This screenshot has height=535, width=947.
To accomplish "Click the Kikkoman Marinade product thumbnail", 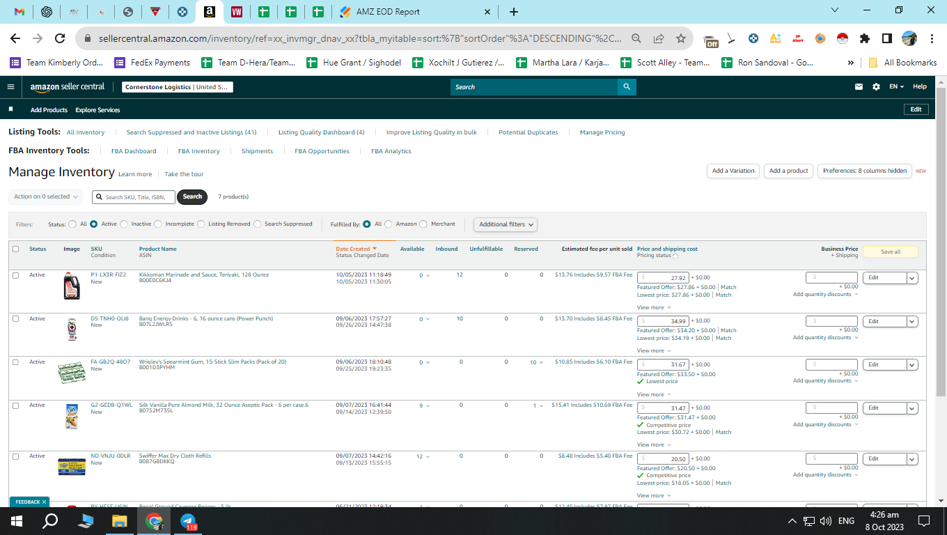I will (72, 286).
